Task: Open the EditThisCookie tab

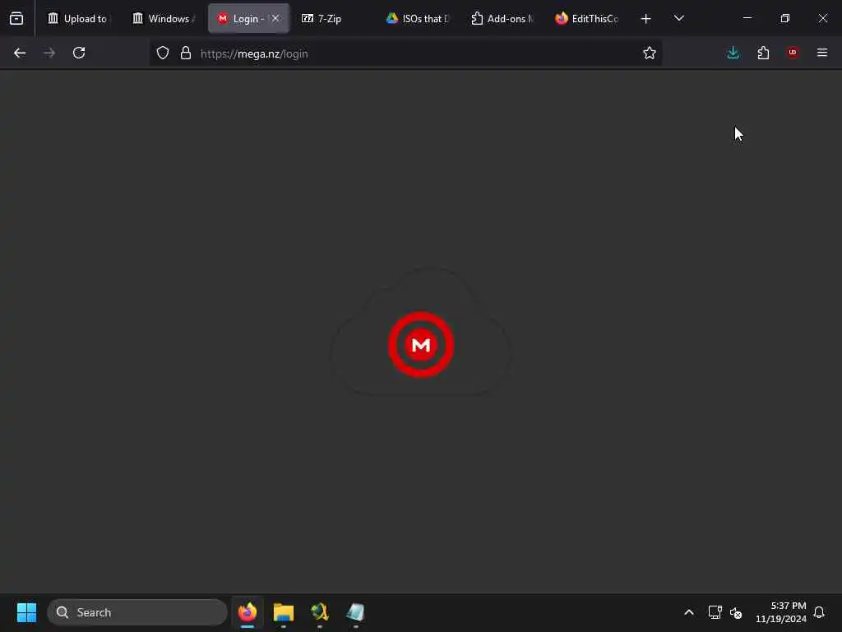Action: (x=587, y=19)
